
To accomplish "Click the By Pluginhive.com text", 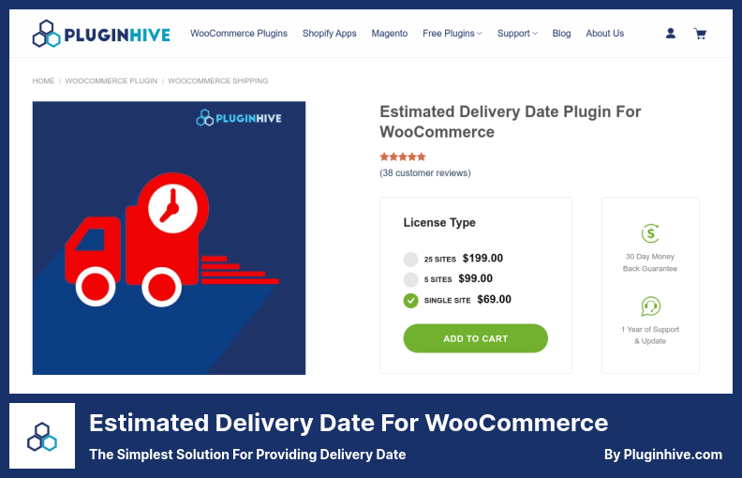I will point(663,455).
